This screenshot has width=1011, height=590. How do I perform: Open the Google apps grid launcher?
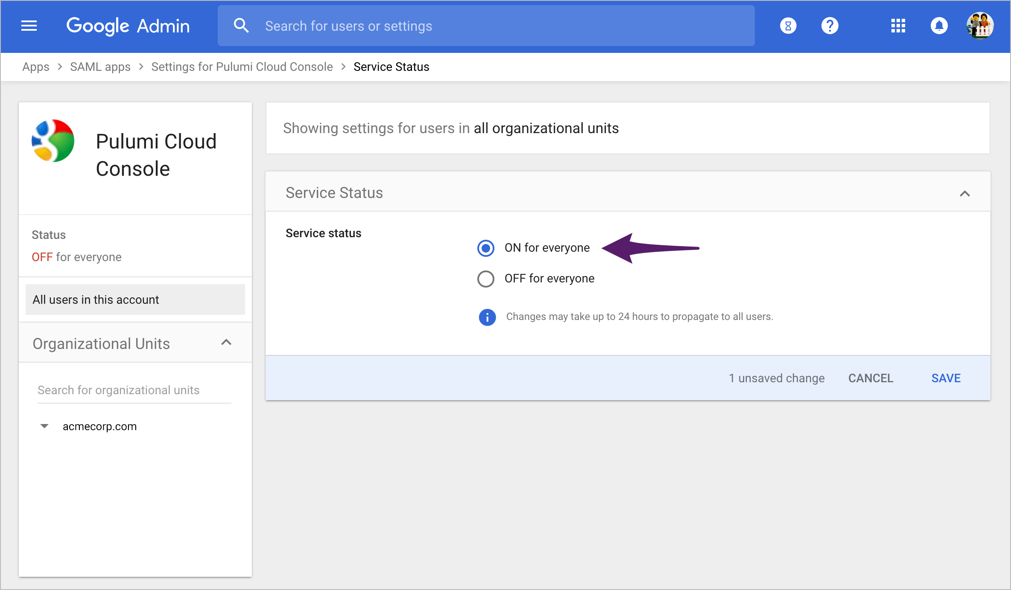(x=898, y=26)
